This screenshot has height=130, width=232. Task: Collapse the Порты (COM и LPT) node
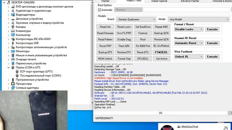pyautogui.click(x=8, y=68)
